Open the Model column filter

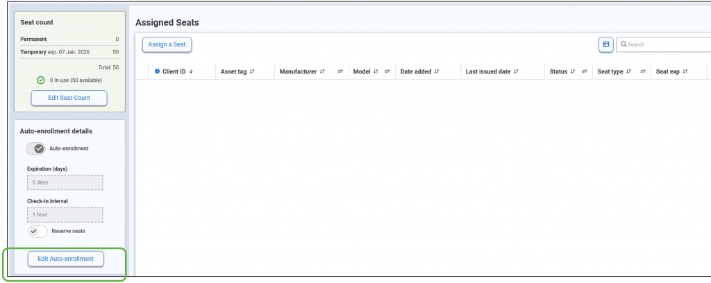[x=387, y=71]
